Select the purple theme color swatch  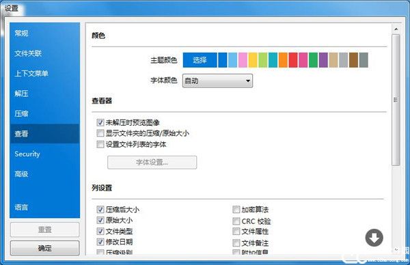(x=323, y=60)
